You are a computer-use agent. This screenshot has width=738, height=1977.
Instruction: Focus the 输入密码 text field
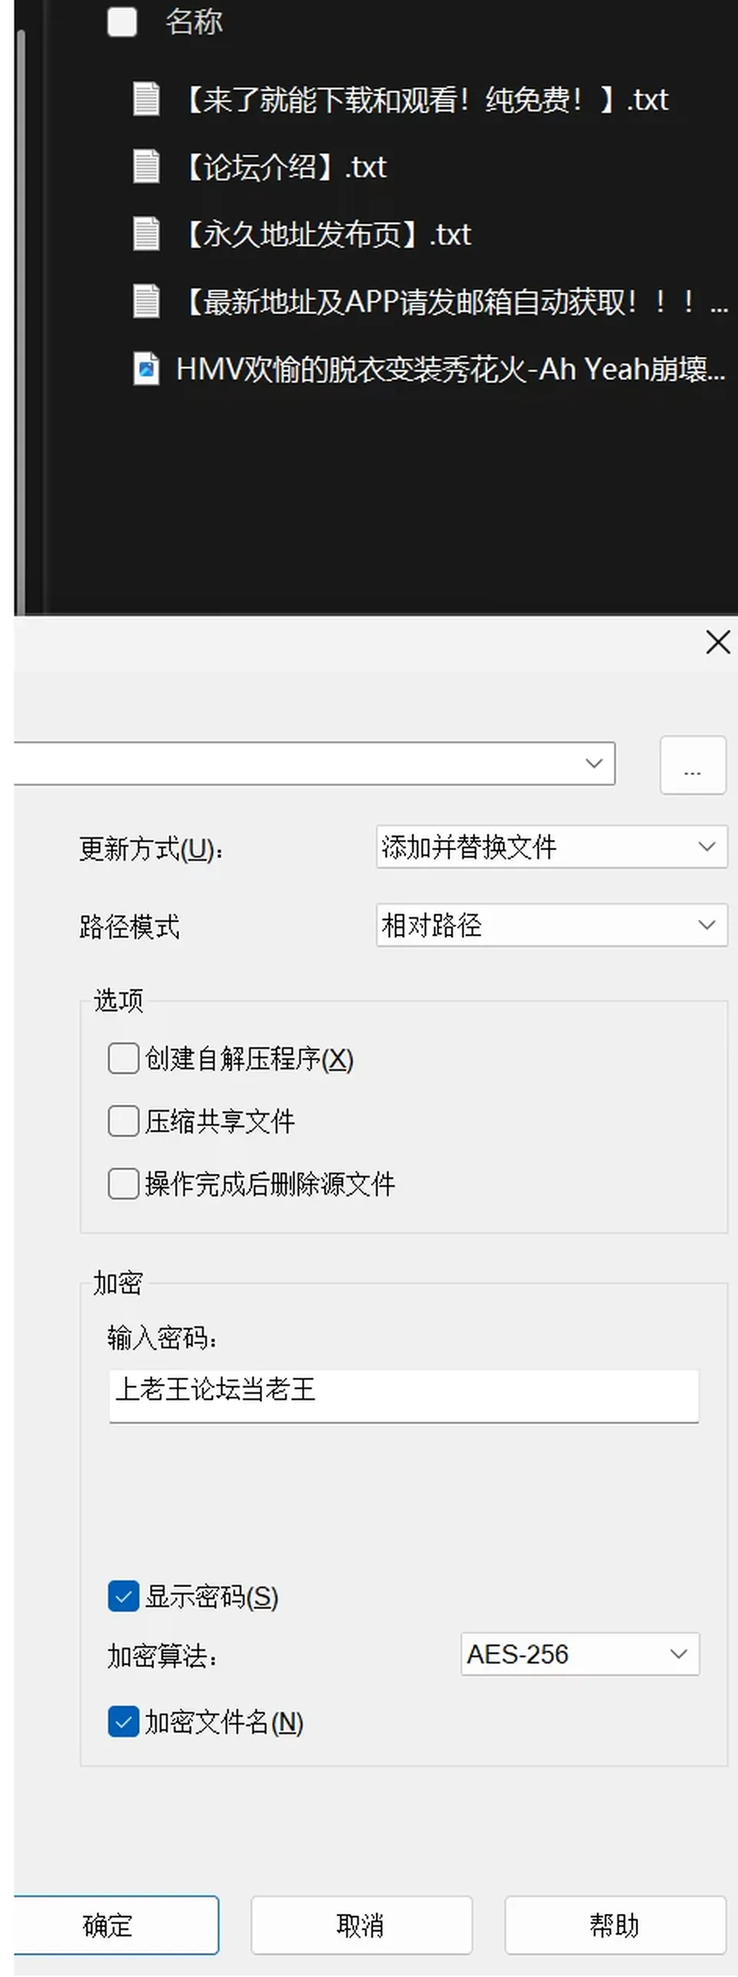click(x=404, y=1395)
